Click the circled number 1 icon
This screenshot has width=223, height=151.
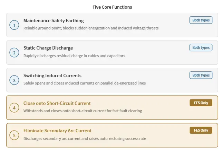coord(14,25)
